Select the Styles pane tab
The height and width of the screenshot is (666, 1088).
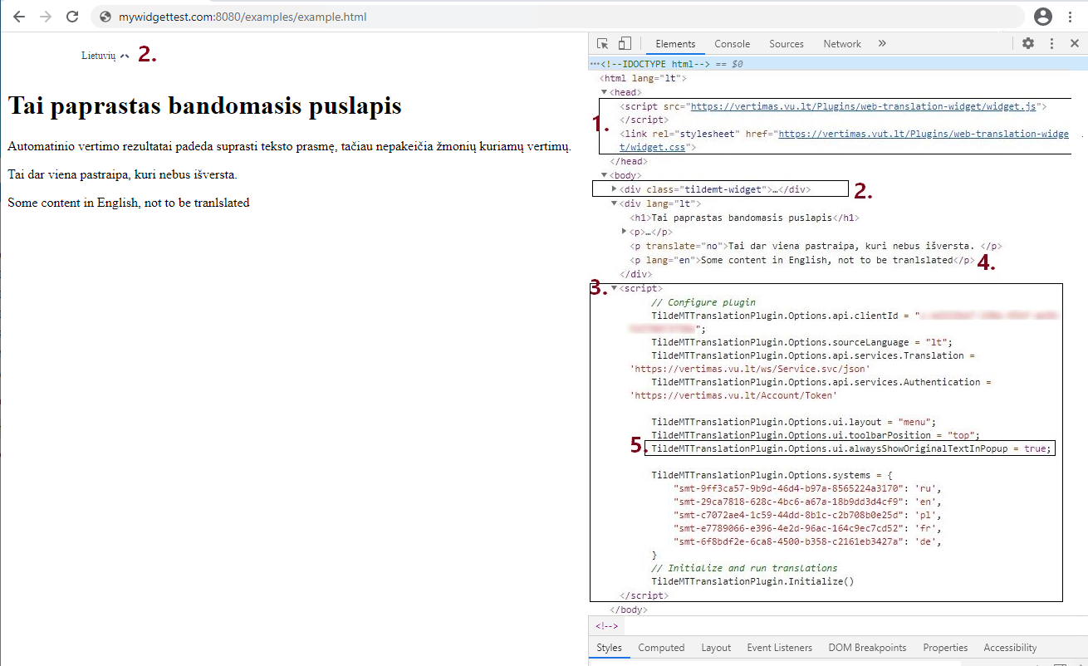(610, 648)
